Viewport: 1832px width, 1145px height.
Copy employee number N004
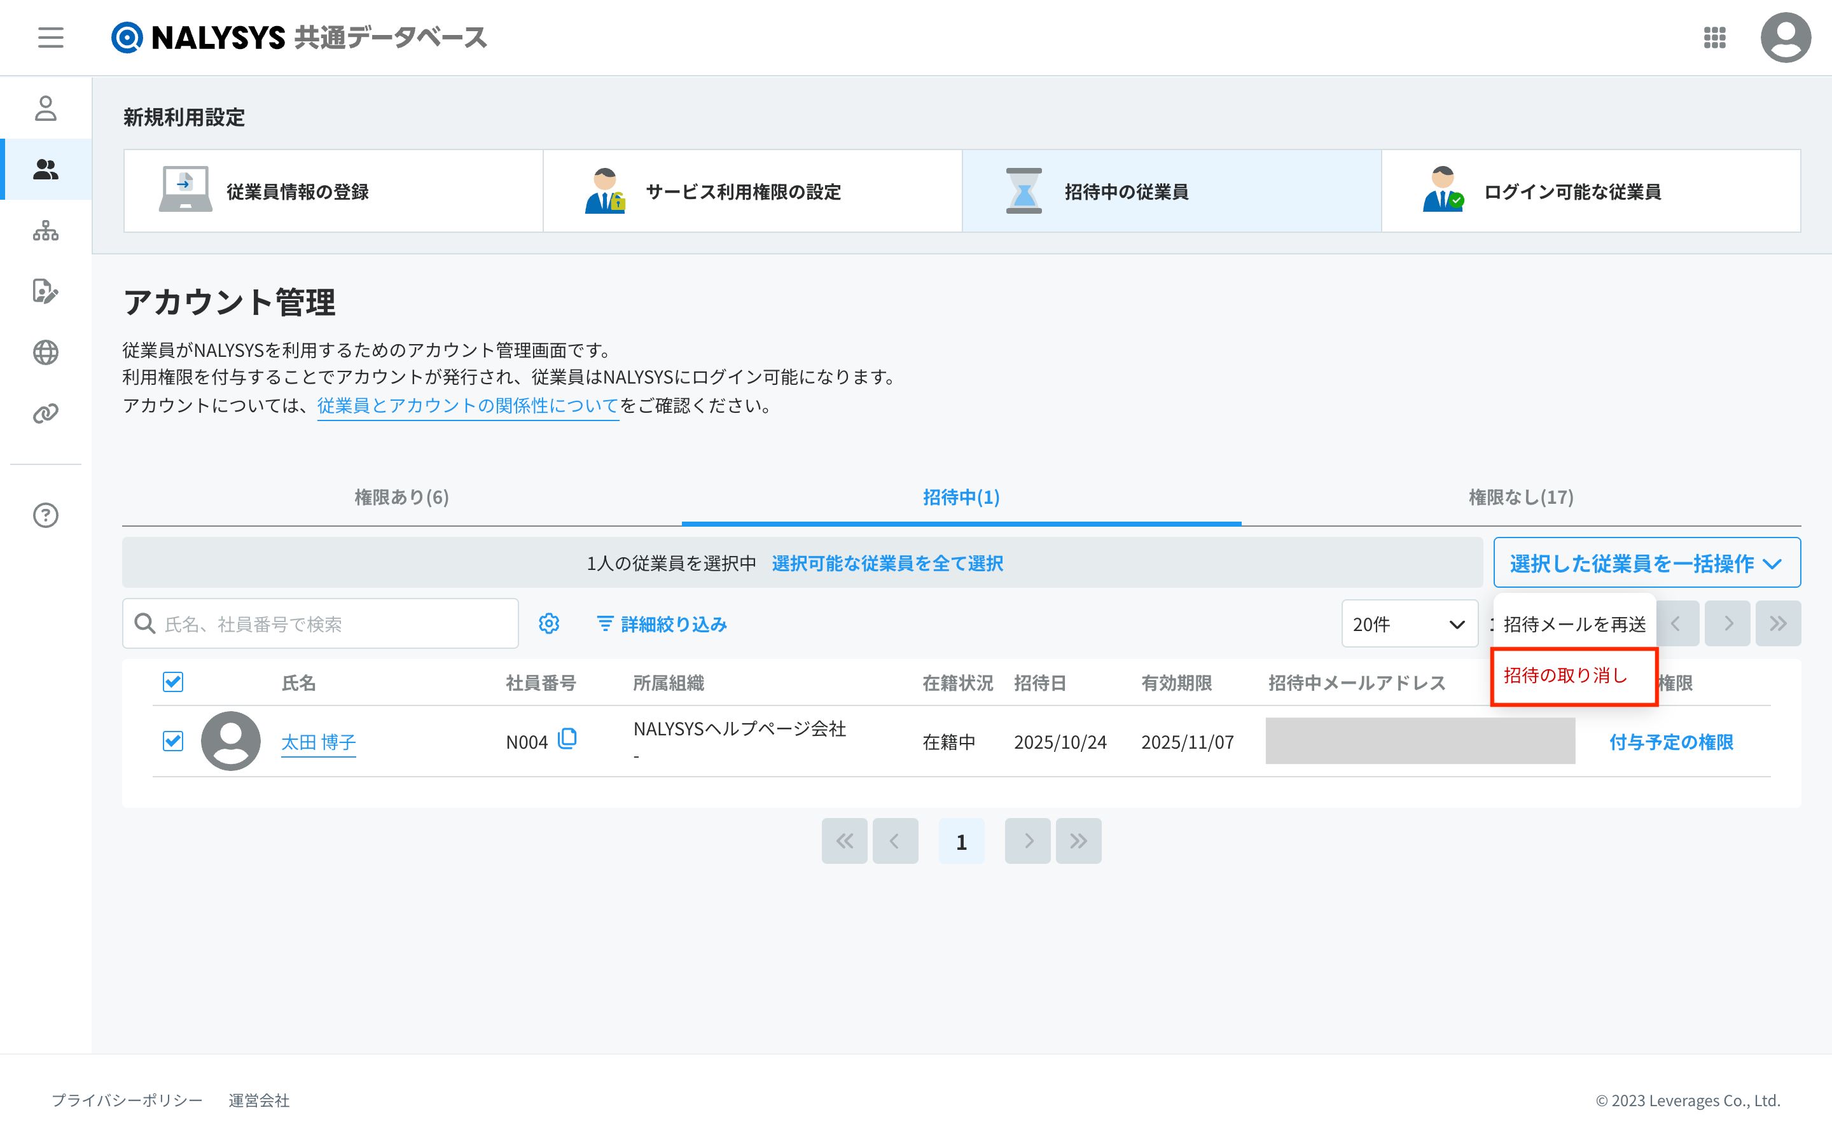(x=567, y=739)
